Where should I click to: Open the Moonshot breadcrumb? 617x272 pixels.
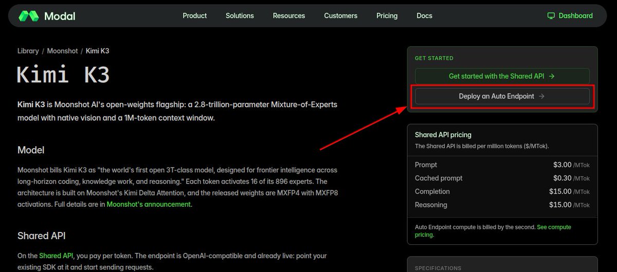pyautogui.click(x=62, y=51)
